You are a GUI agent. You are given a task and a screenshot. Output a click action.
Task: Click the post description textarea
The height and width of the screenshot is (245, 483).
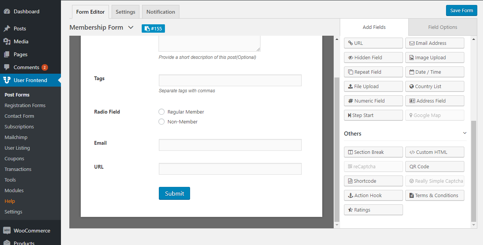coord(210,43)
